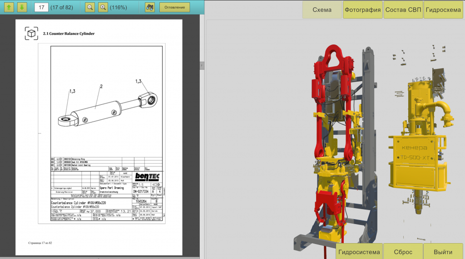465x259 pixels.
Task: Go to next page with down arrow
Action: click(22, 7)
